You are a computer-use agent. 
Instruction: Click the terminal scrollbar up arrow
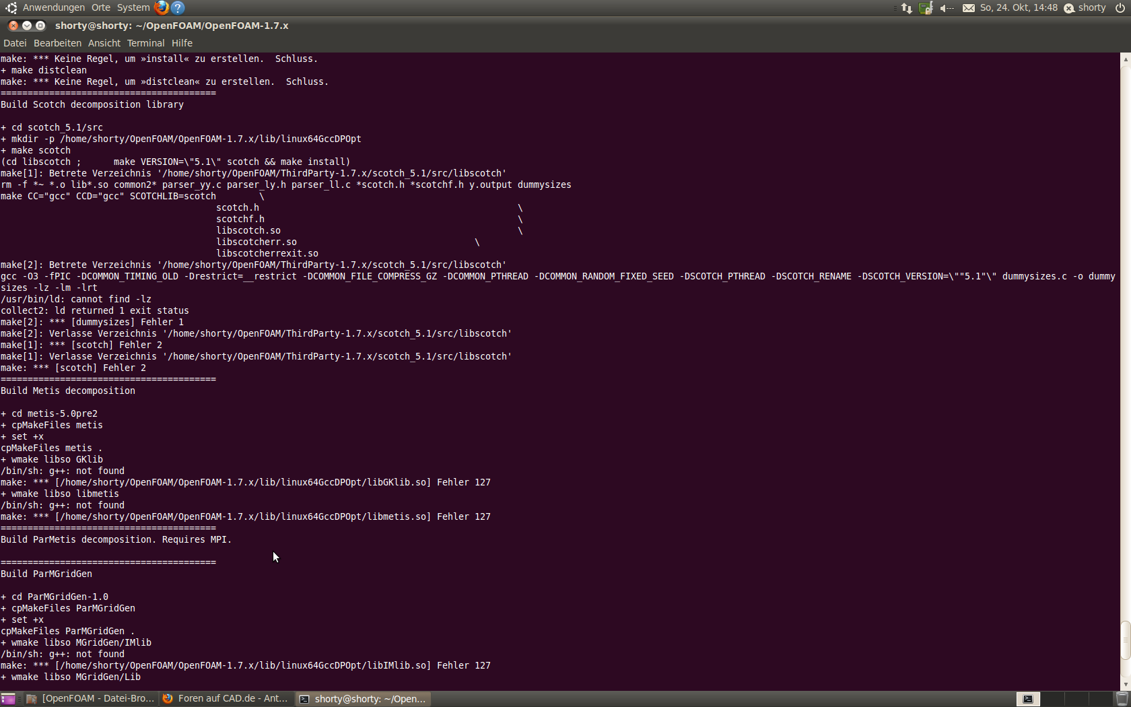(x=1125, y=59)
